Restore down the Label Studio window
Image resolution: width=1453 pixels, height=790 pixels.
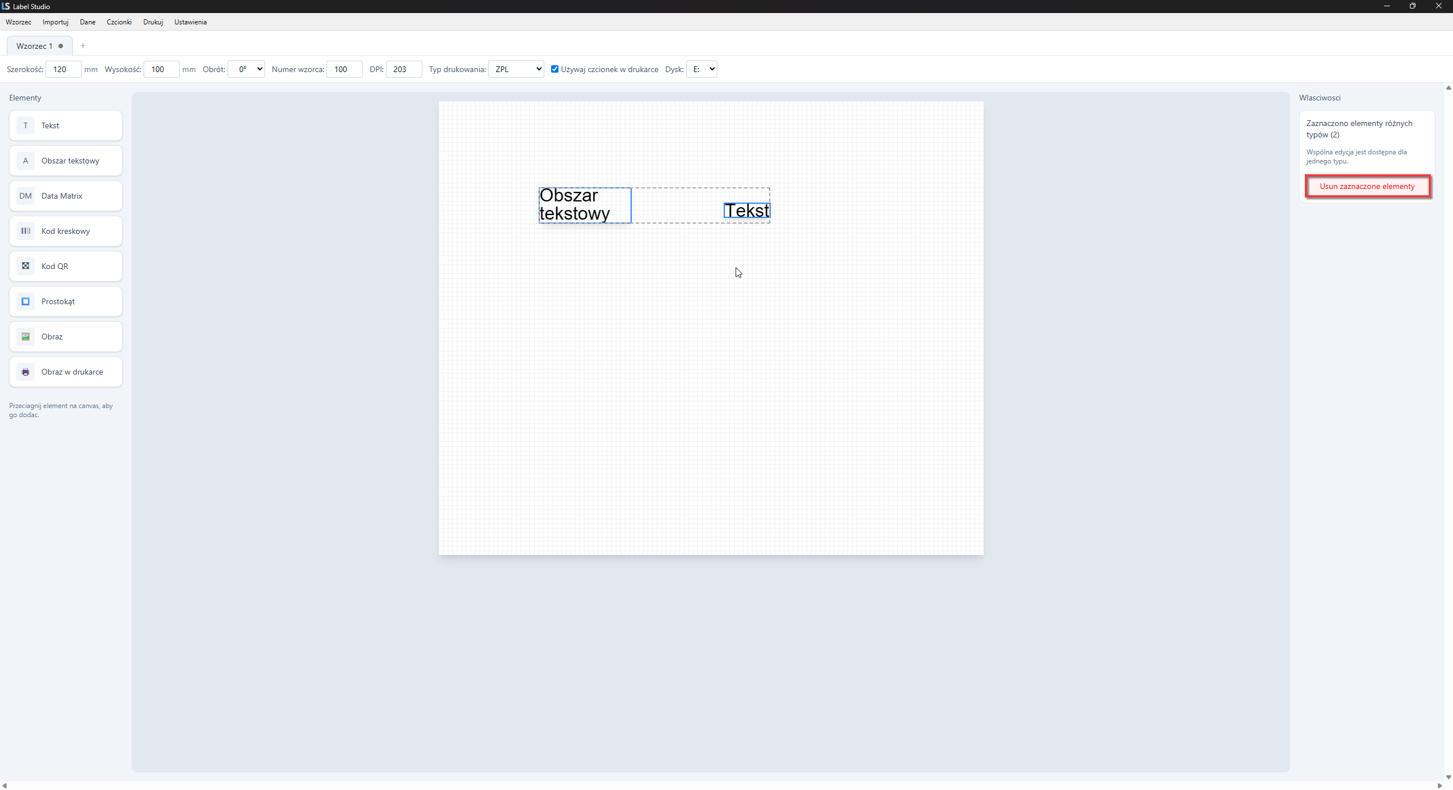pos(1413,6)
